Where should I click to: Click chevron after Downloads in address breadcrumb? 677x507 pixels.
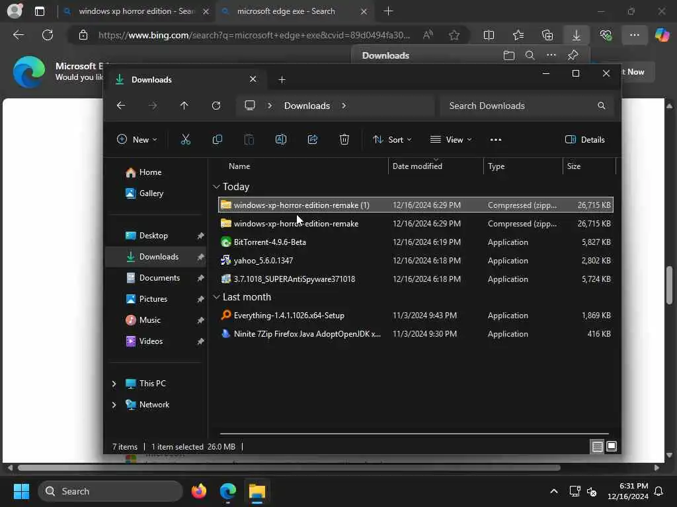(344, 106)
